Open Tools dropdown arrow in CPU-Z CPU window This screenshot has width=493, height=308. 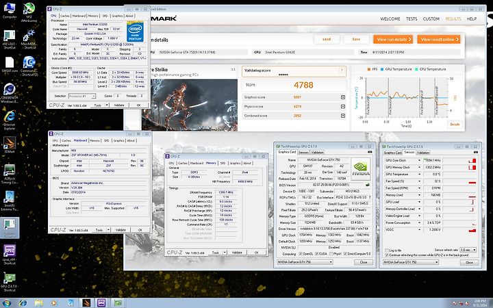[x=107, y=105]
